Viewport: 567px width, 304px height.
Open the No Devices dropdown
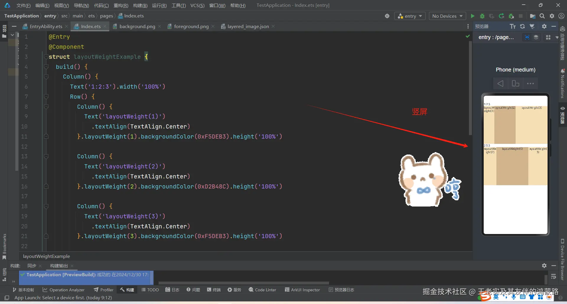point(447,16)
